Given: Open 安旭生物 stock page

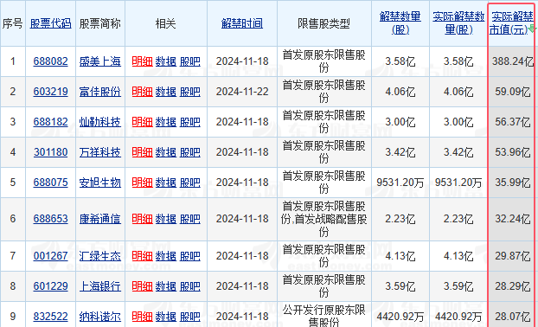Looking at the screenshot, I should 100,183.
